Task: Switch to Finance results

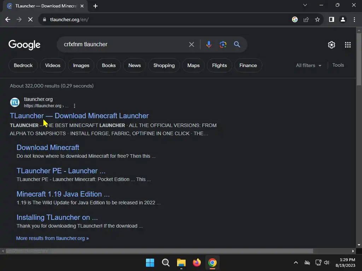Action: click(x=248, y=65)
